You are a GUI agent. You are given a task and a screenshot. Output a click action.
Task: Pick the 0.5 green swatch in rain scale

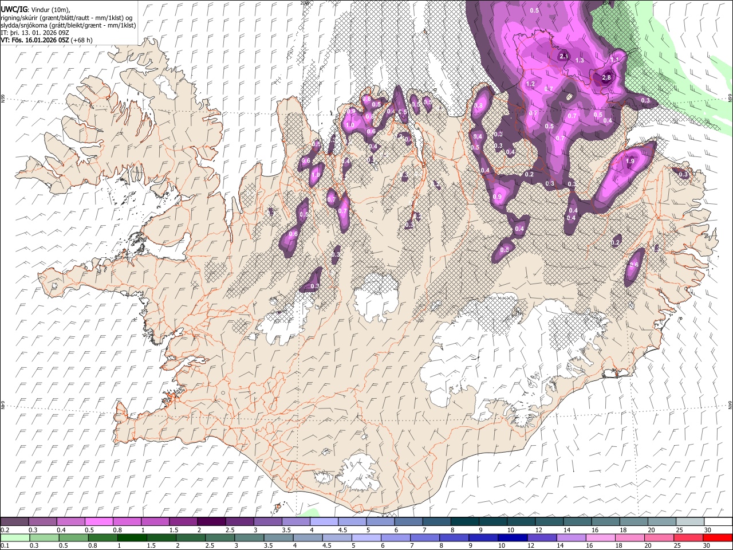(x=73, y=537)
